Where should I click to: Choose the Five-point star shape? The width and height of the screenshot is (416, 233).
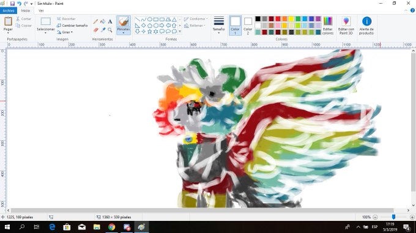click(150, 32)
